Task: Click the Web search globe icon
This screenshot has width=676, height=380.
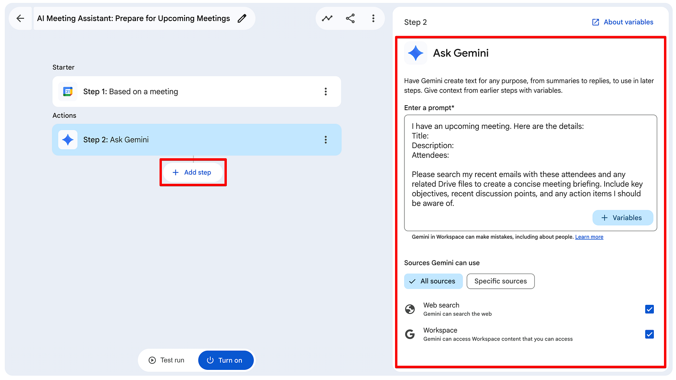Action: click(x=410, y=309)
